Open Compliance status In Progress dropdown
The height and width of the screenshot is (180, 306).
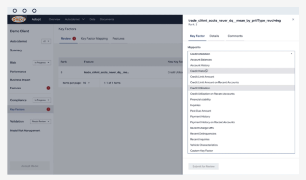pyautogui.click(x=42, y=100)
